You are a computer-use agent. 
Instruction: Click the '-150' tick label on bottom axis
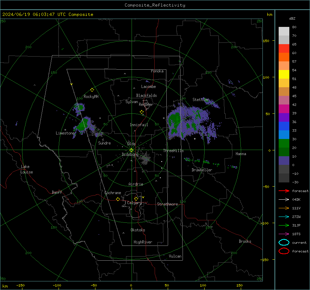tap(20, 286)
